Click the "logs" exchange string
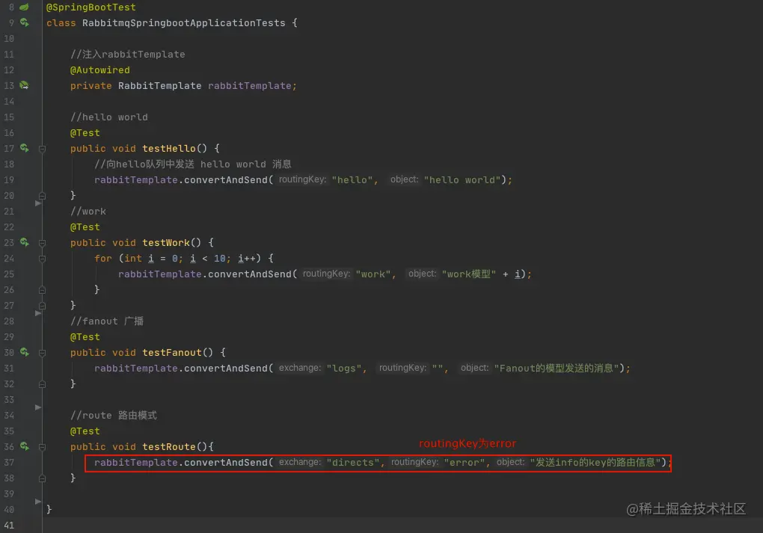Viewport: 763px width, 533px height. click(x=344, y=368)
